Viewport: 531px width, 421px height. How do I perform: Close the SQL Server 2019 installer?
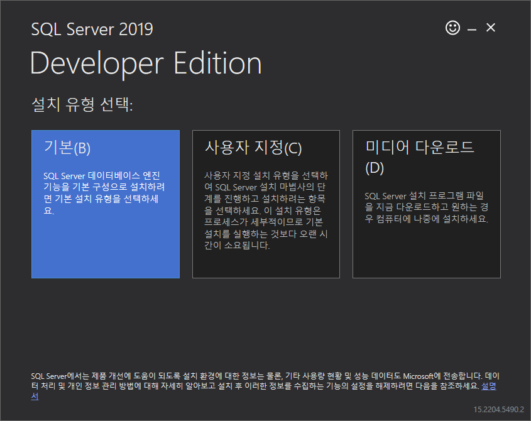tap(491, 28)
